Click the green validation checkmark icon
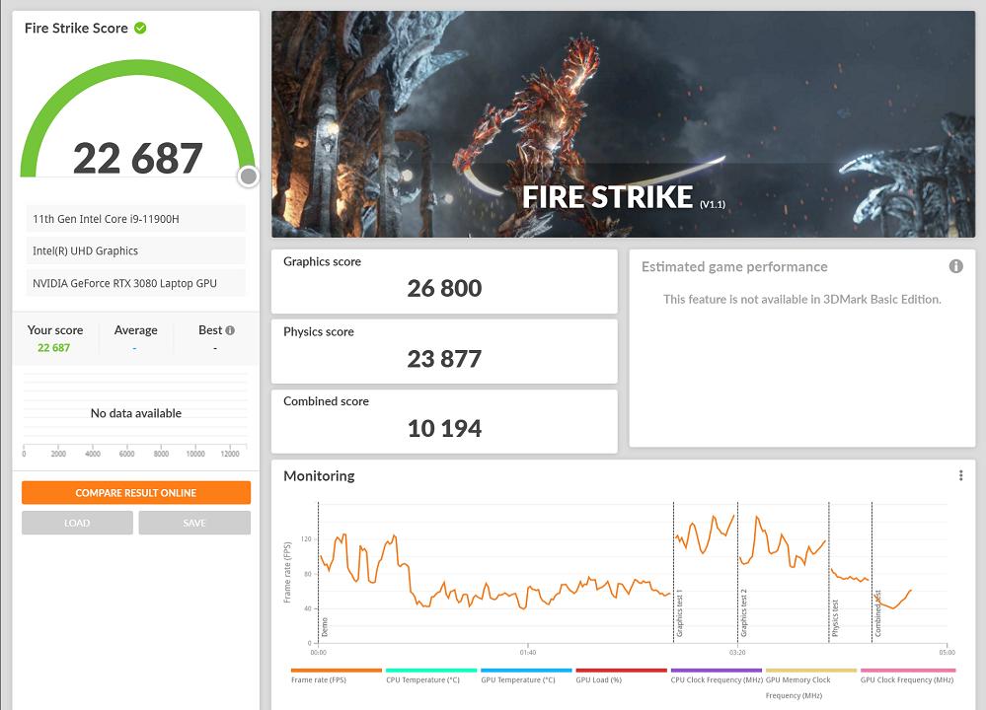986x710 pixels. [140, 28]
